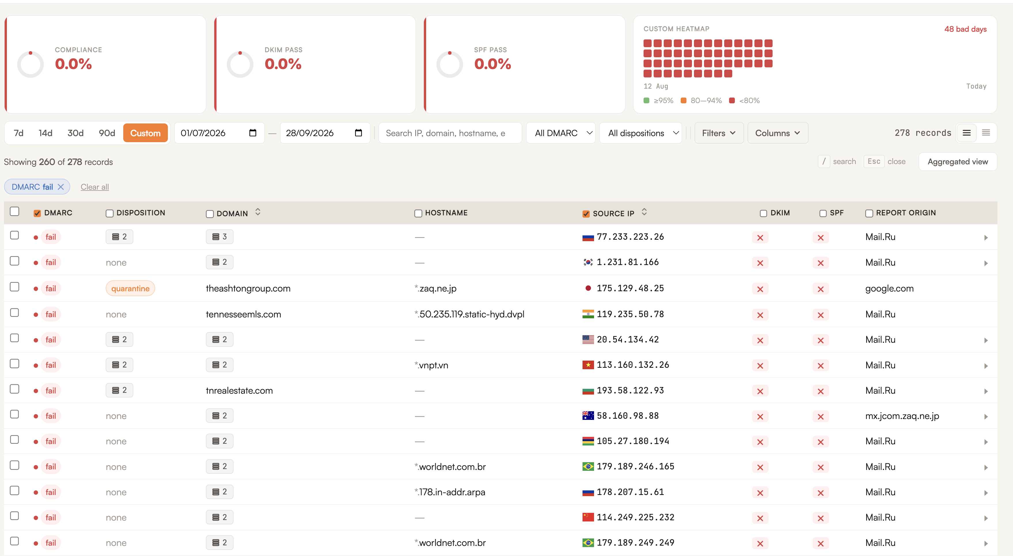Click the India flag next to 119.235.50.78
This screenshot has height=556, width=1013.
click(x=588, y=314)
